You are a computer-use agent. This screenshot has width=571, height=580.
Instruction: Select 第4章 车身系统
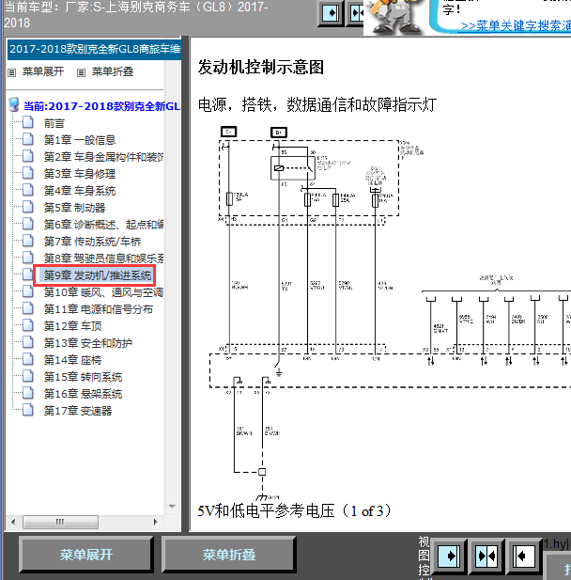point(80,191)
